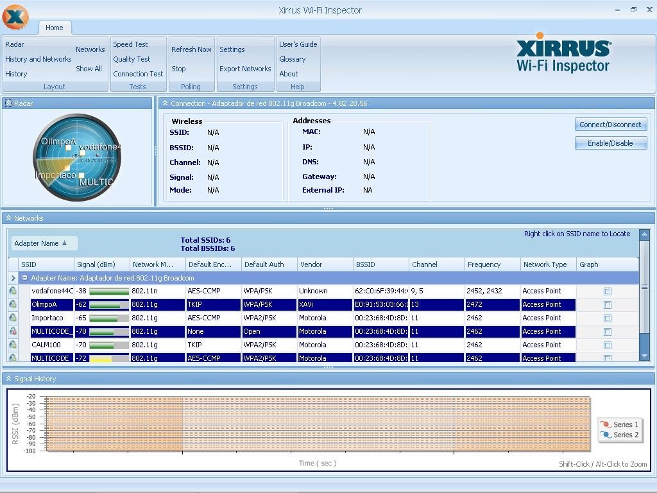
Task: Click the OlimpoA marker on the radar
Action: [x=69, y=148]
